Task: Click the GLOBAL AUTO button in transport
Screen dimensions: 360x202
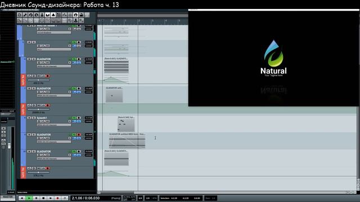Action: click(129, 198)
